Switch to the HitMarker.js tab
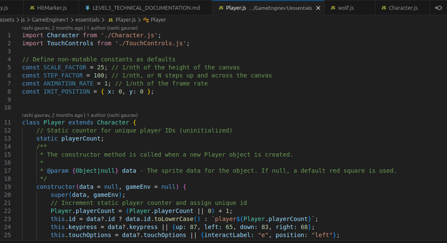447x243 pixels. [x=48, y=8]
